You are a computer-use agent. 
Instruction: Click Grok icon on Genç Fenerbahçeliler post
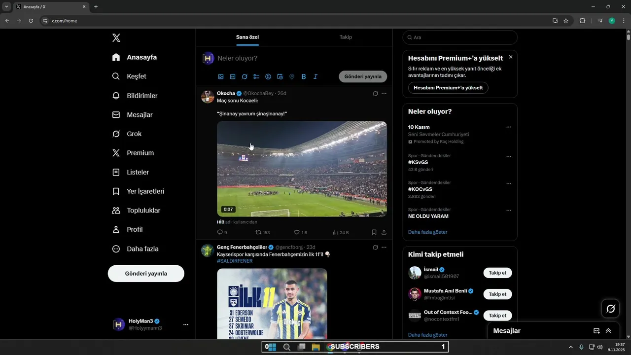click(x=375, y=247)
